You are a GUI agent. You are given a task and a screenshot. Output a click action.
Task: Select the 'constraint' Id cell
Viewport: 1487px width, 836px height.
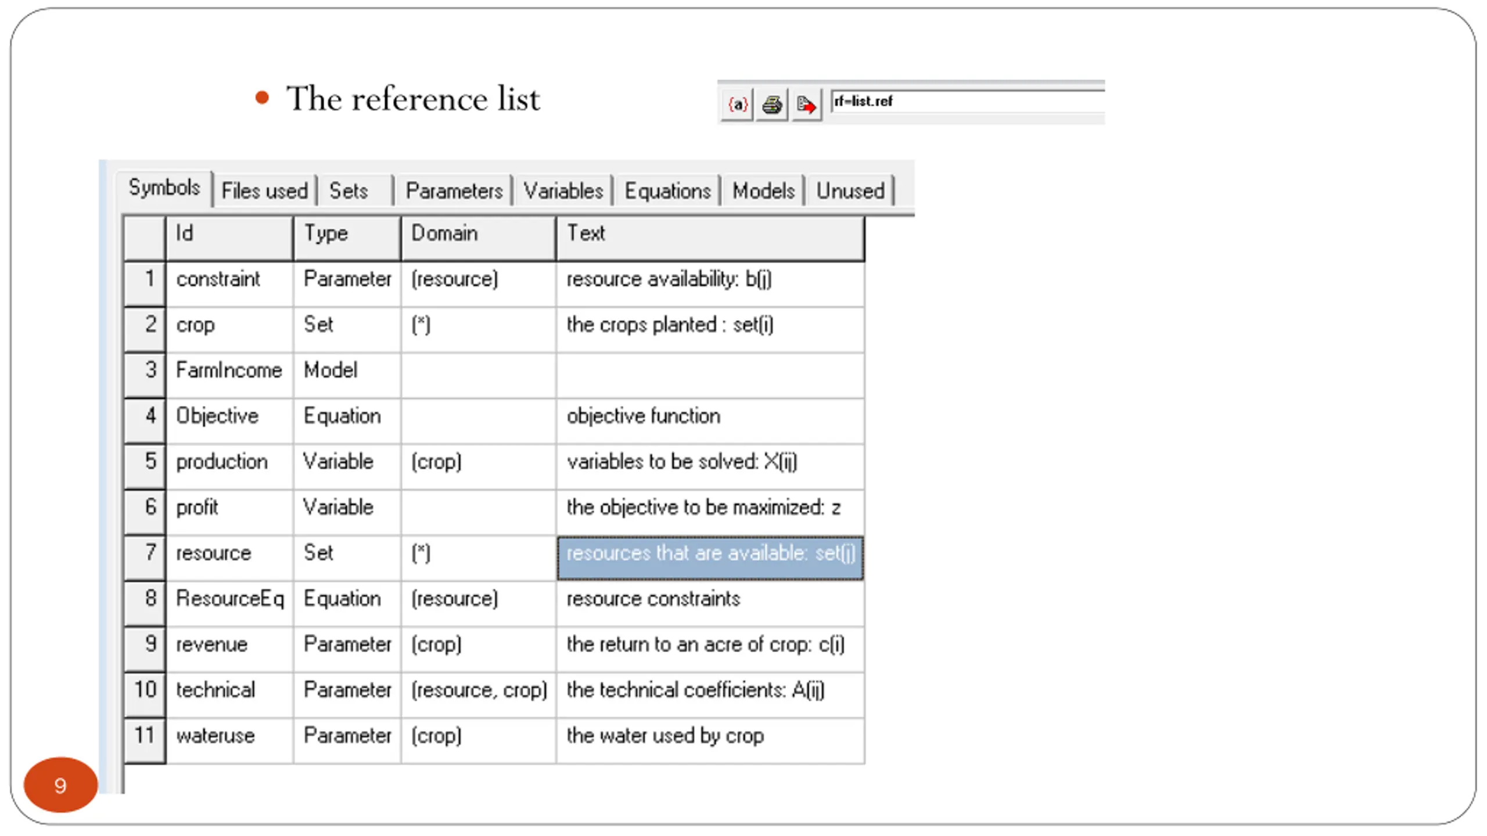pos(229,284)
